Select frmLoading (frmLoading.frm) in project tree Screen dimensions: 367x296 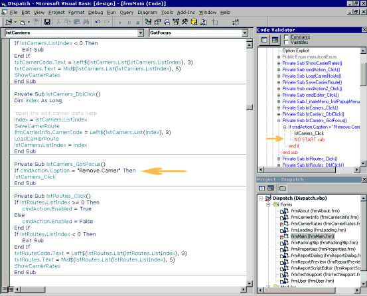(x=319, y=230)
